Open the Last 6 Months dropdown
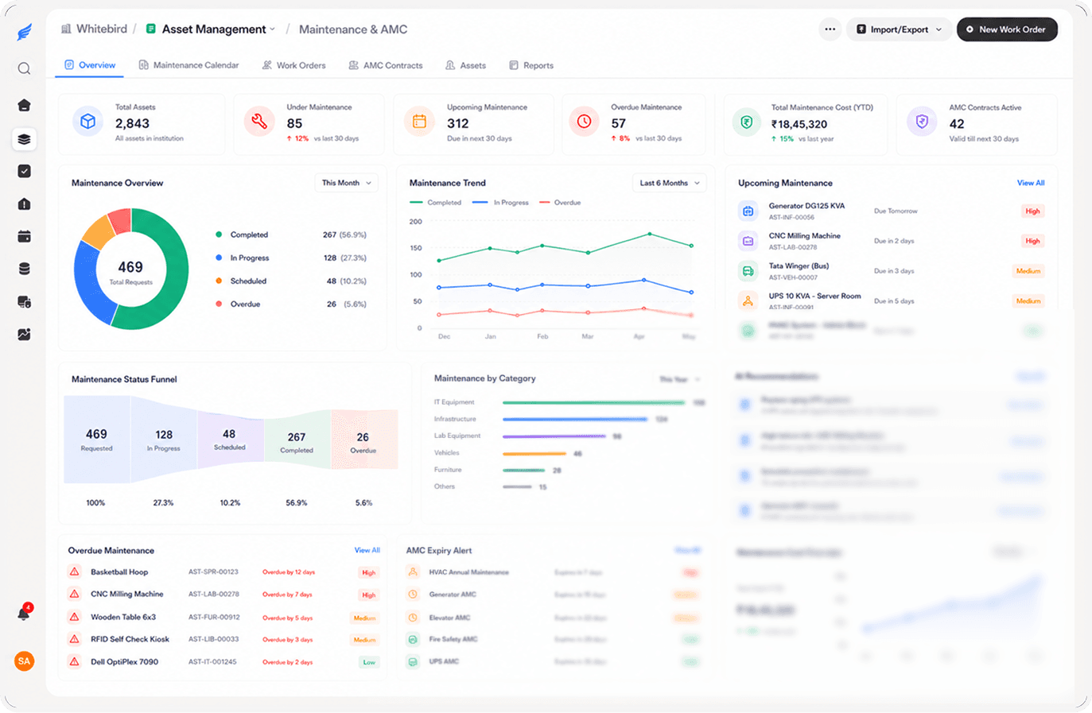This screenshot has height=713, width=1092. [670, 183]
